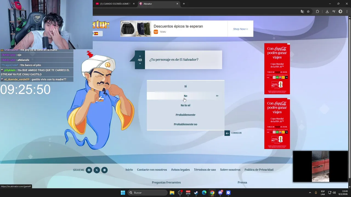Bookmark this page with the star icon
Image resolution: width=351 pixels, height=197 pixels.
tap(308, 11)
